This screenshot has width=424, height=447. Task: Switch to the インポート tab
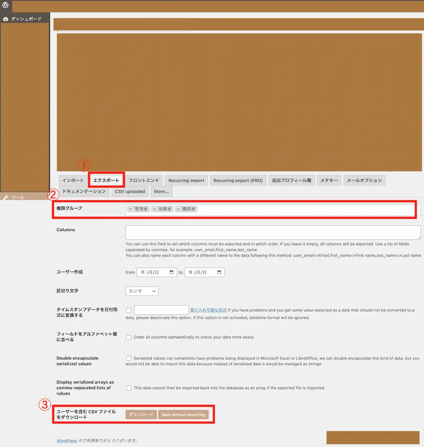73,180
